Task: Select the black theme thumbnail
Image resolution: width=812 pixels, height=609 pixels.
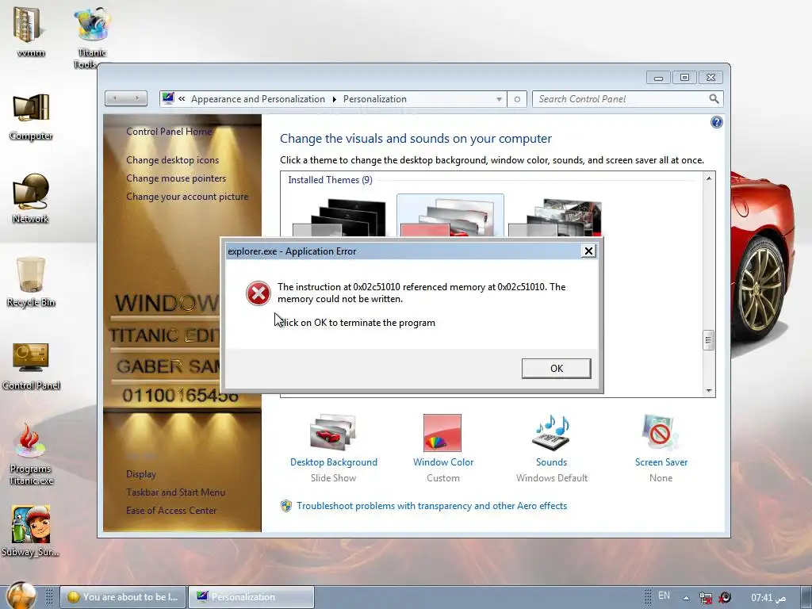Action: 339,217
